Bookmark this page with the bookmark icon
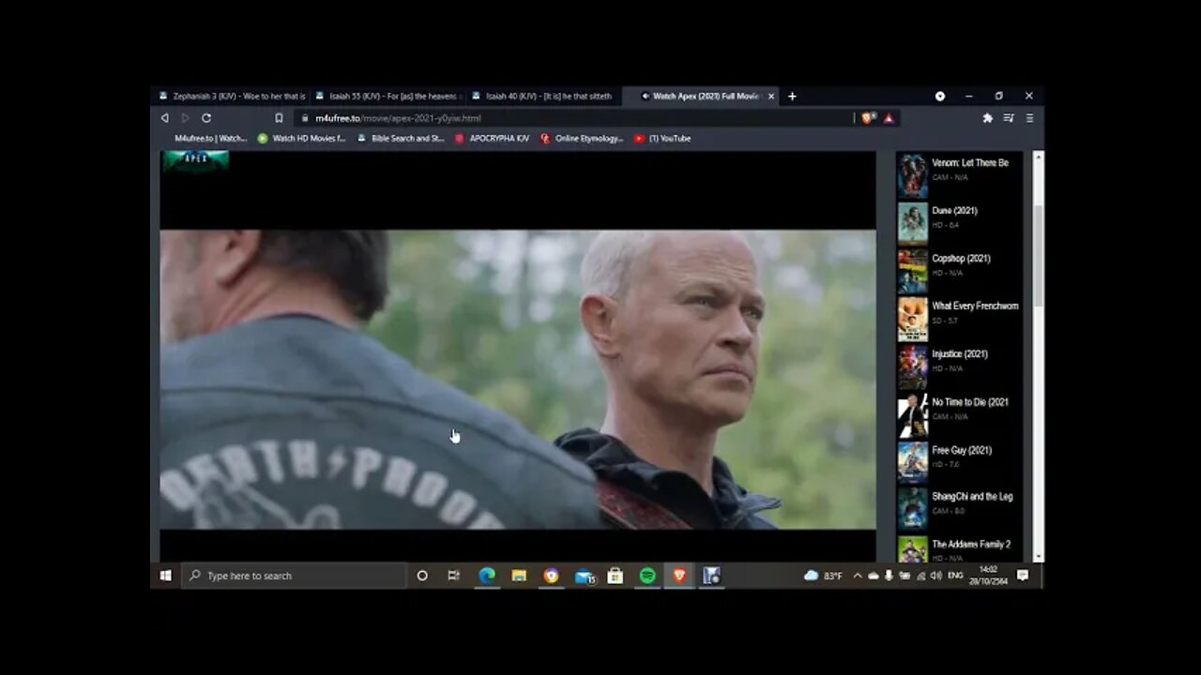 pyautogui.click(x=279, y=118)
